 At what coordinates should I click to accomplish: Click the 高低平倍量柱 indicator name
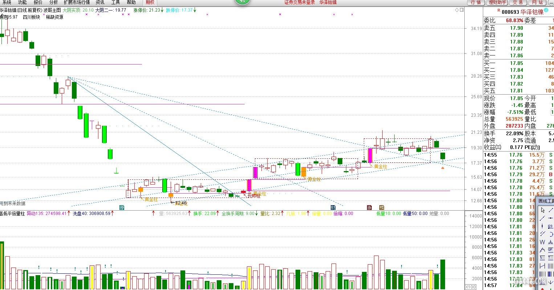click(x=12, y=214)
